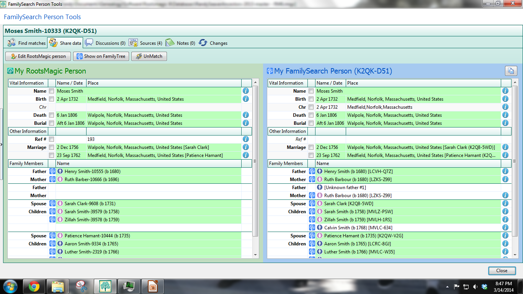Click the copy icon beside My FamilySearch Person

(511, 70)
